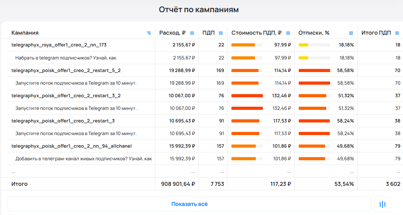This screenshot has height=215, width=403.
Task: Click sort icon in Кампания column header
Action: (149, 33)
